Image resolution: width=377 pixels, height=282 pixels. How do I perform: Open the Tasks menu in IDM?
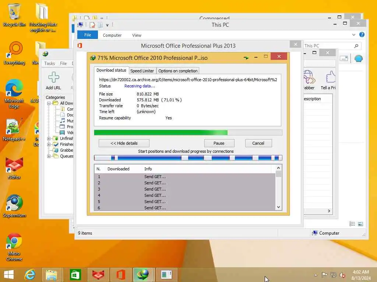[50, 63]
